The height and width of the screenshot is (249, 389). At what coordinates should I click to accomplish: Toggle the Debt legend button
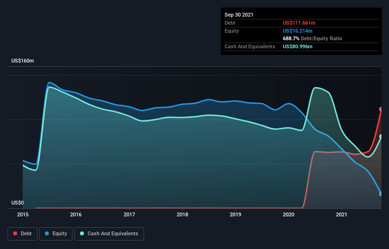(x=22, y=234)
